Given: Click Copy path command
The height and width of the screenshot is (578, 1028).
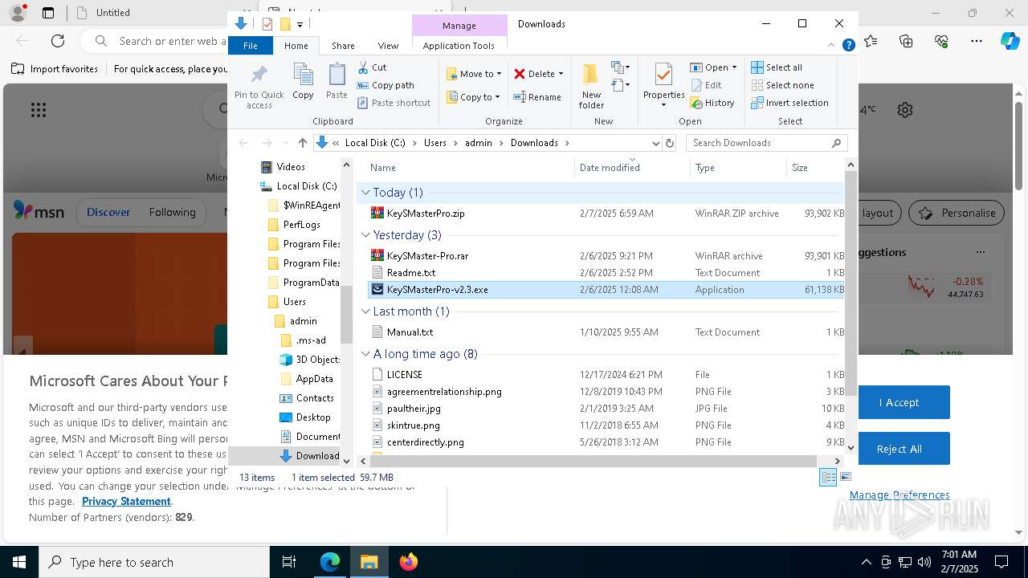Looking at the screenshot, I should point(385,85).
